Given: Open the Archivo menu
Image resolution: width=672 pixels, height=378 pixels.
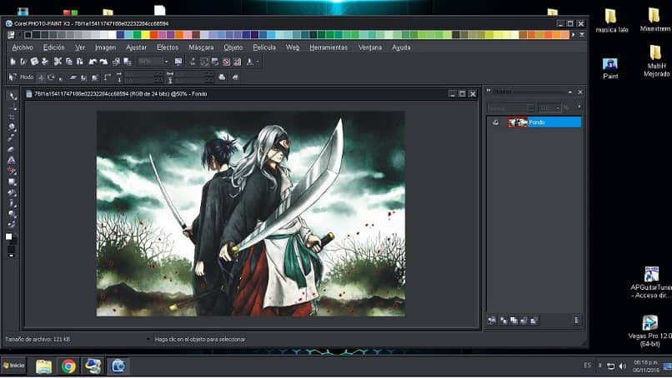Looking at the screenshot, I should point(23,47).
